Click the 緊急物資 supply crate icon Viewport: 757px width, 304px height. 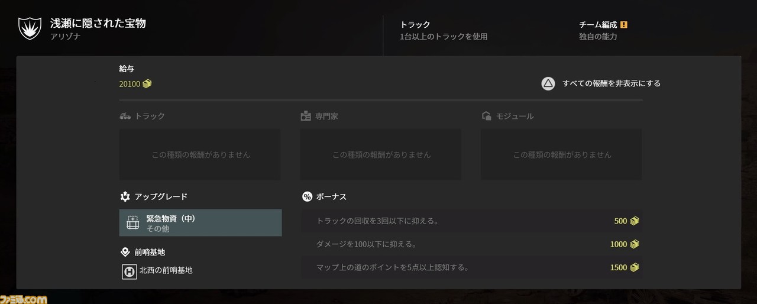tap(133, 222)
